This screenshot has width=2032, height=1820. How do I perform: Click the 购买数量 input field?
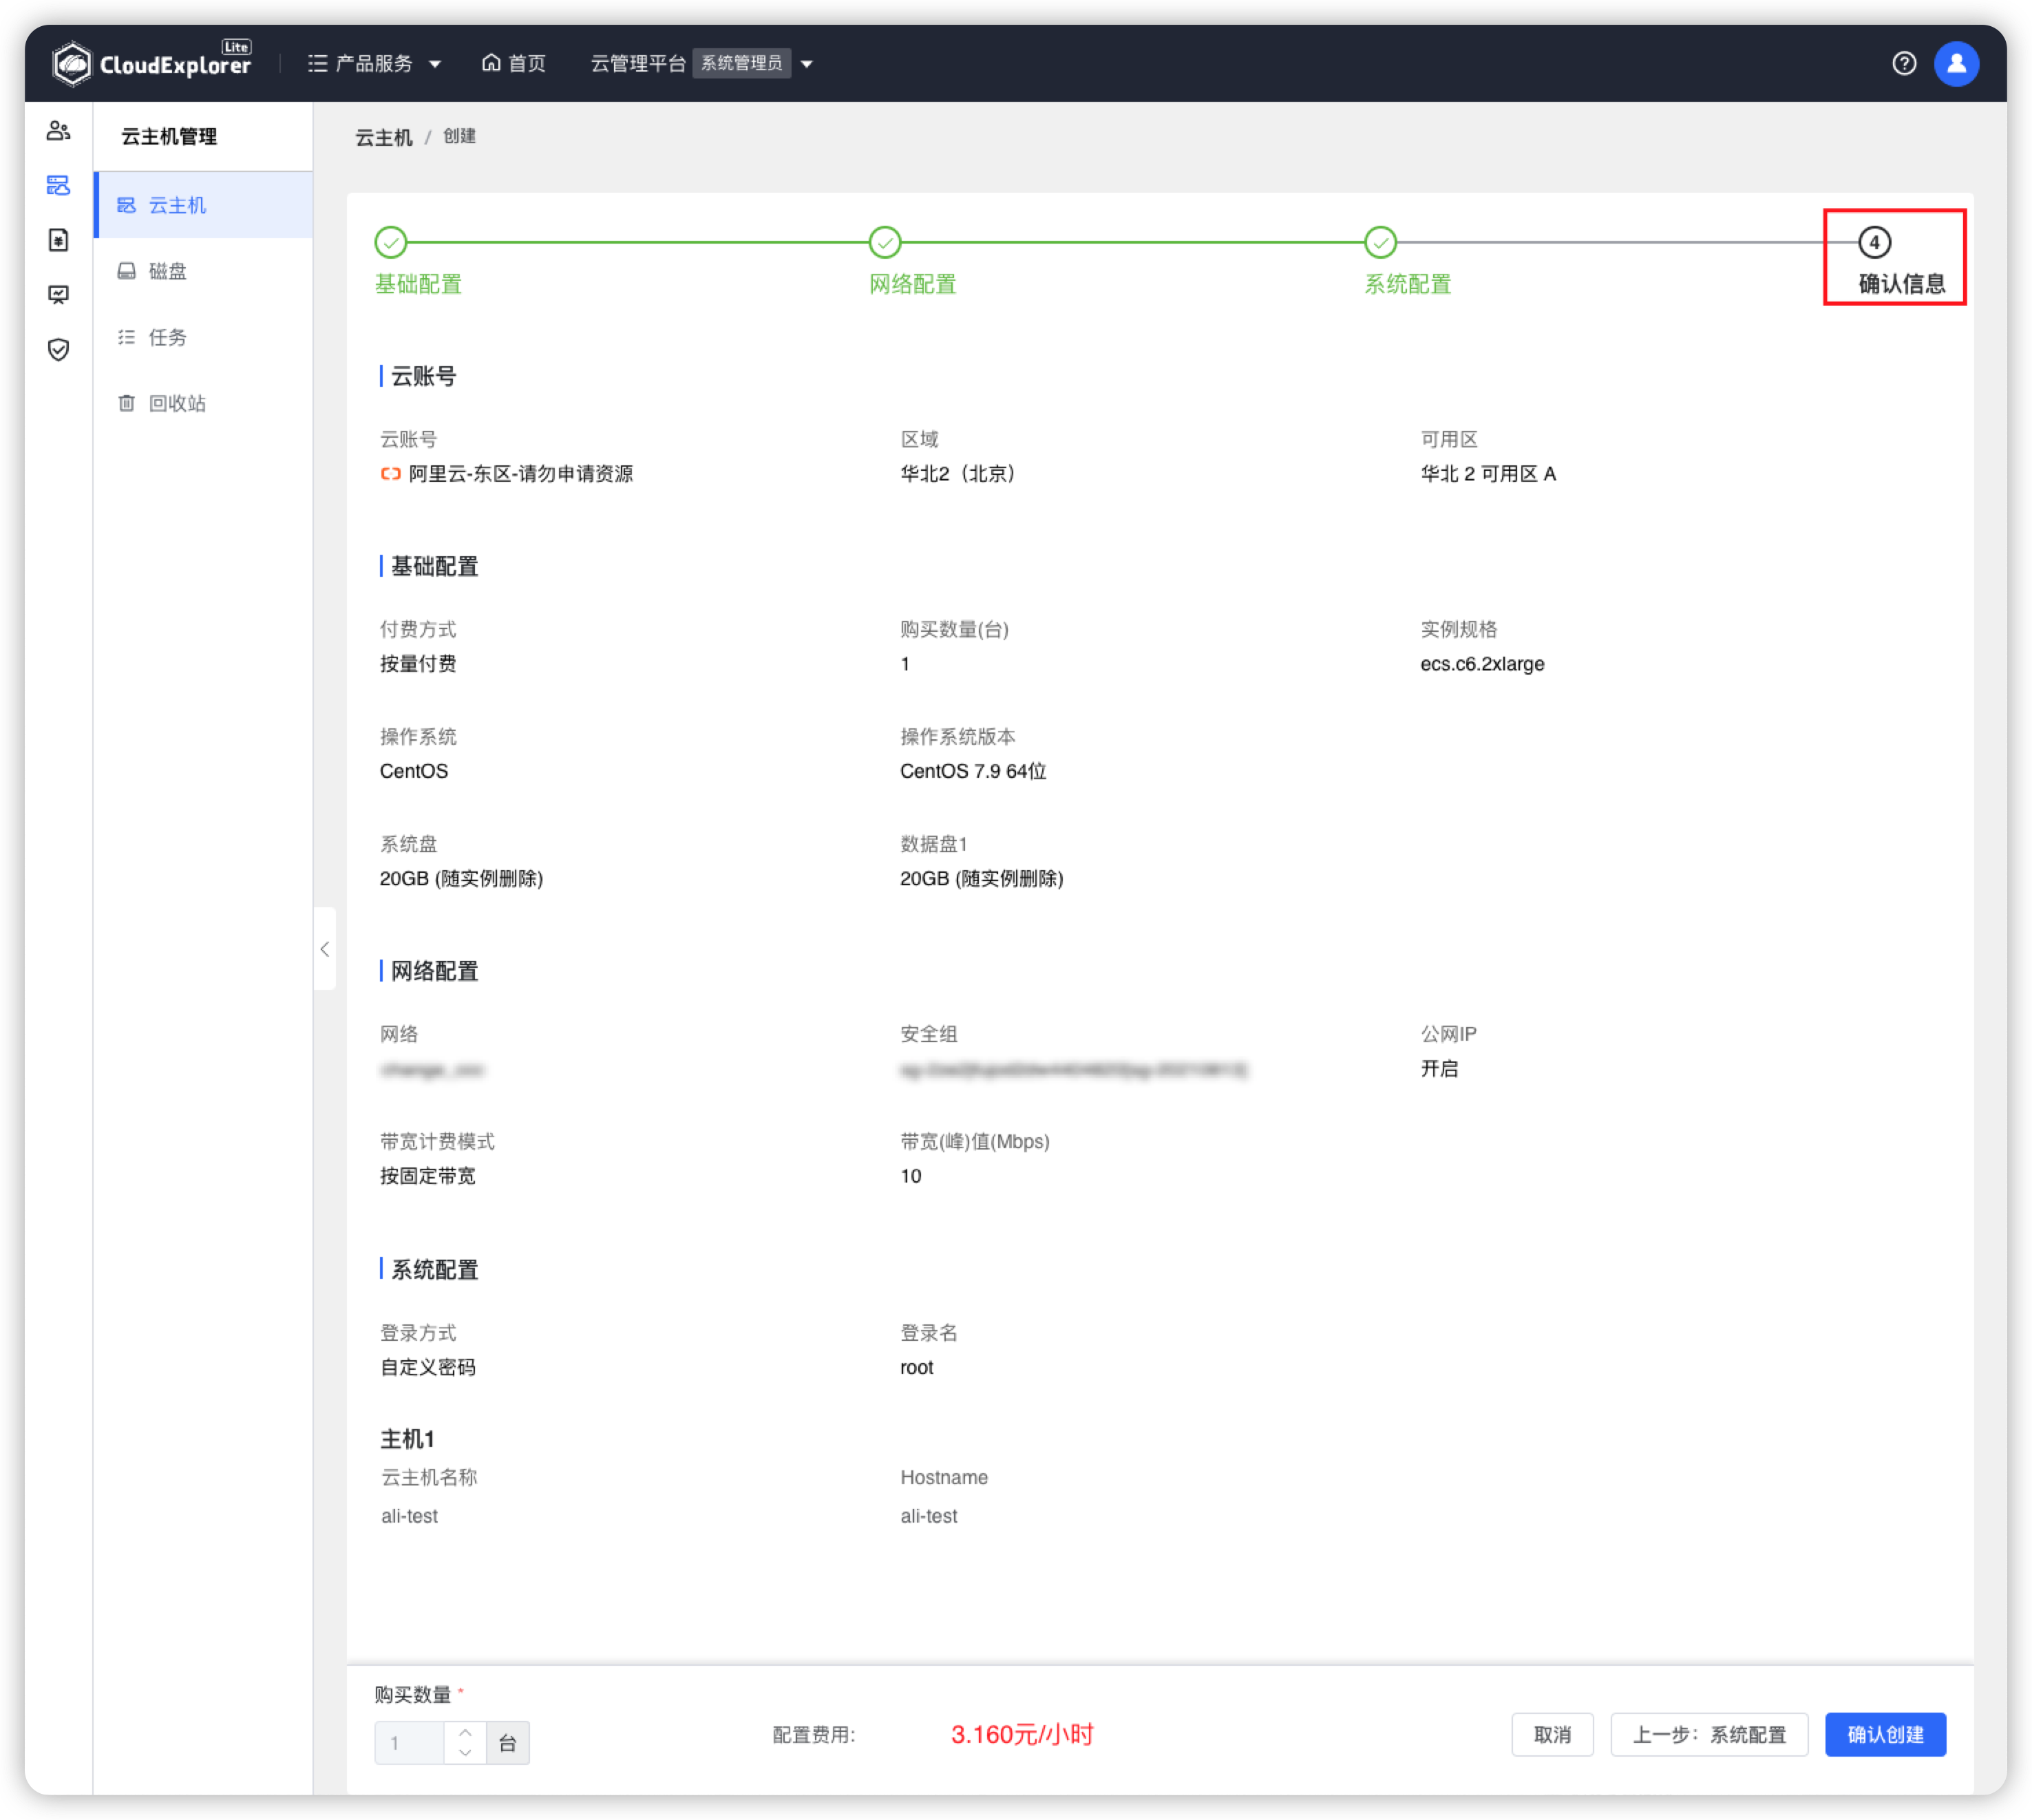pos(410,1743)
